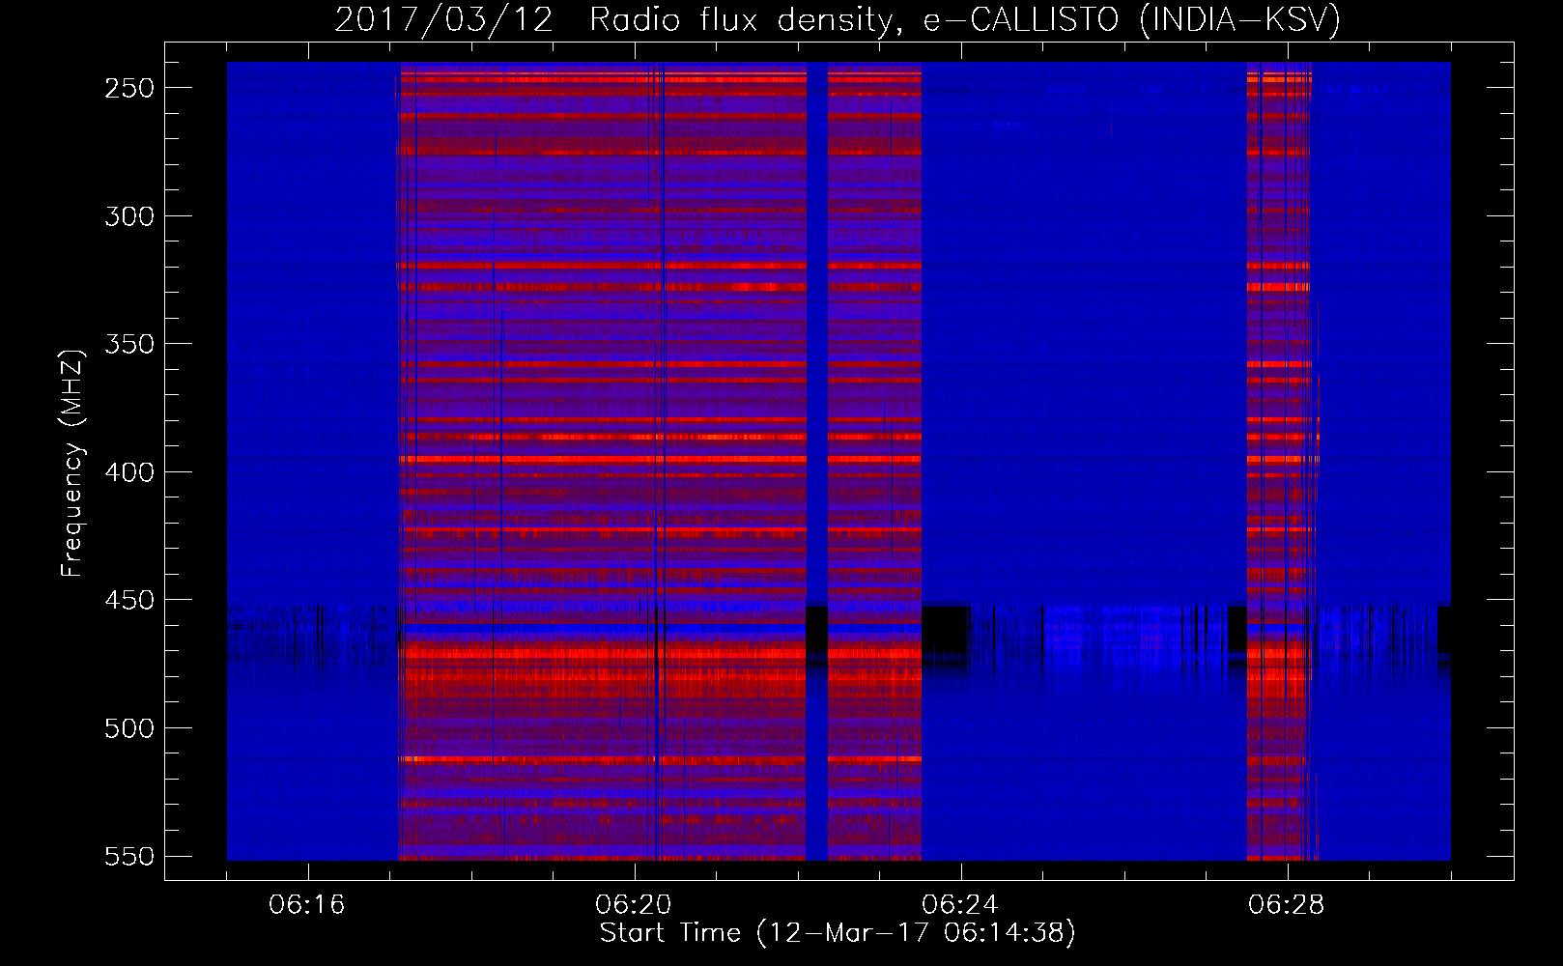This screenshot has height=966, width=1563.
Task: Click the 06:16 time tick label
Action: tap(307, 904)
